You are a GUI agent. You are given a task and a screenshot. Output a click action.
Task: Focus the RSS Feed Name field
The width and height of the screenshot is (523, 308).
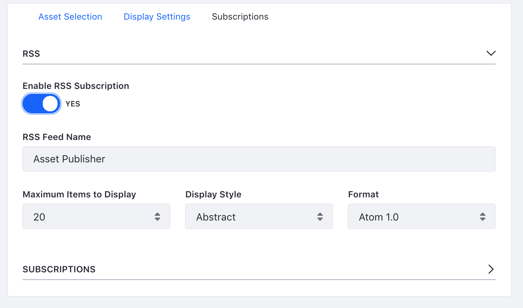[259, 159]
